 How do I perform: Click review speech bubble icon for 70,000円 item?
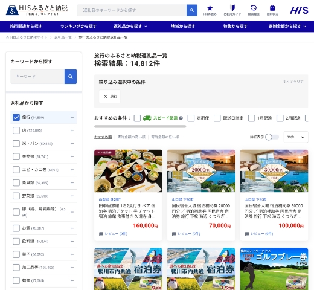click(x=174, y=234)
